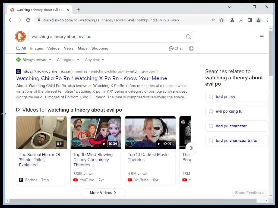Select the All results tab

point(21,48)
